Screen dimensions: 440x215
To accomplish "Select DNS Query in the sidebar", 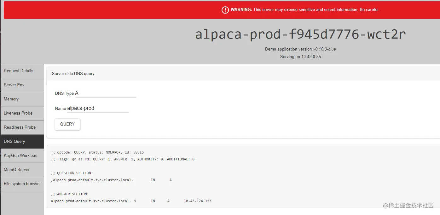I will pos(14,141).
